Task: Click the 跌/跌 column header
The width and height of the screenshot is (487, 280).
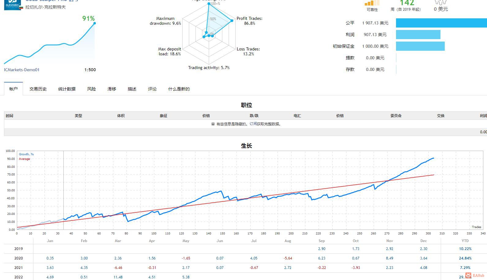Action: (x=254, y=116)
